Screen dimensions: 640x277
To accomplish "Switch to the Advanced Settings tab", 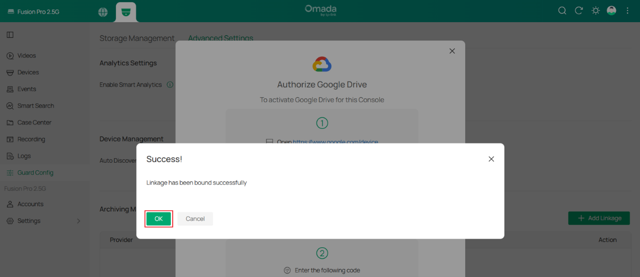I will pos(221,38).
